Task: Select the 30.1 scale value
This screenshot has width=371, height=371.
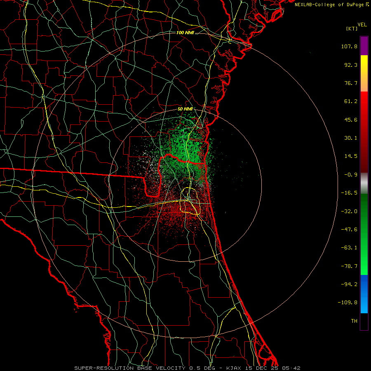Action: 351,138
